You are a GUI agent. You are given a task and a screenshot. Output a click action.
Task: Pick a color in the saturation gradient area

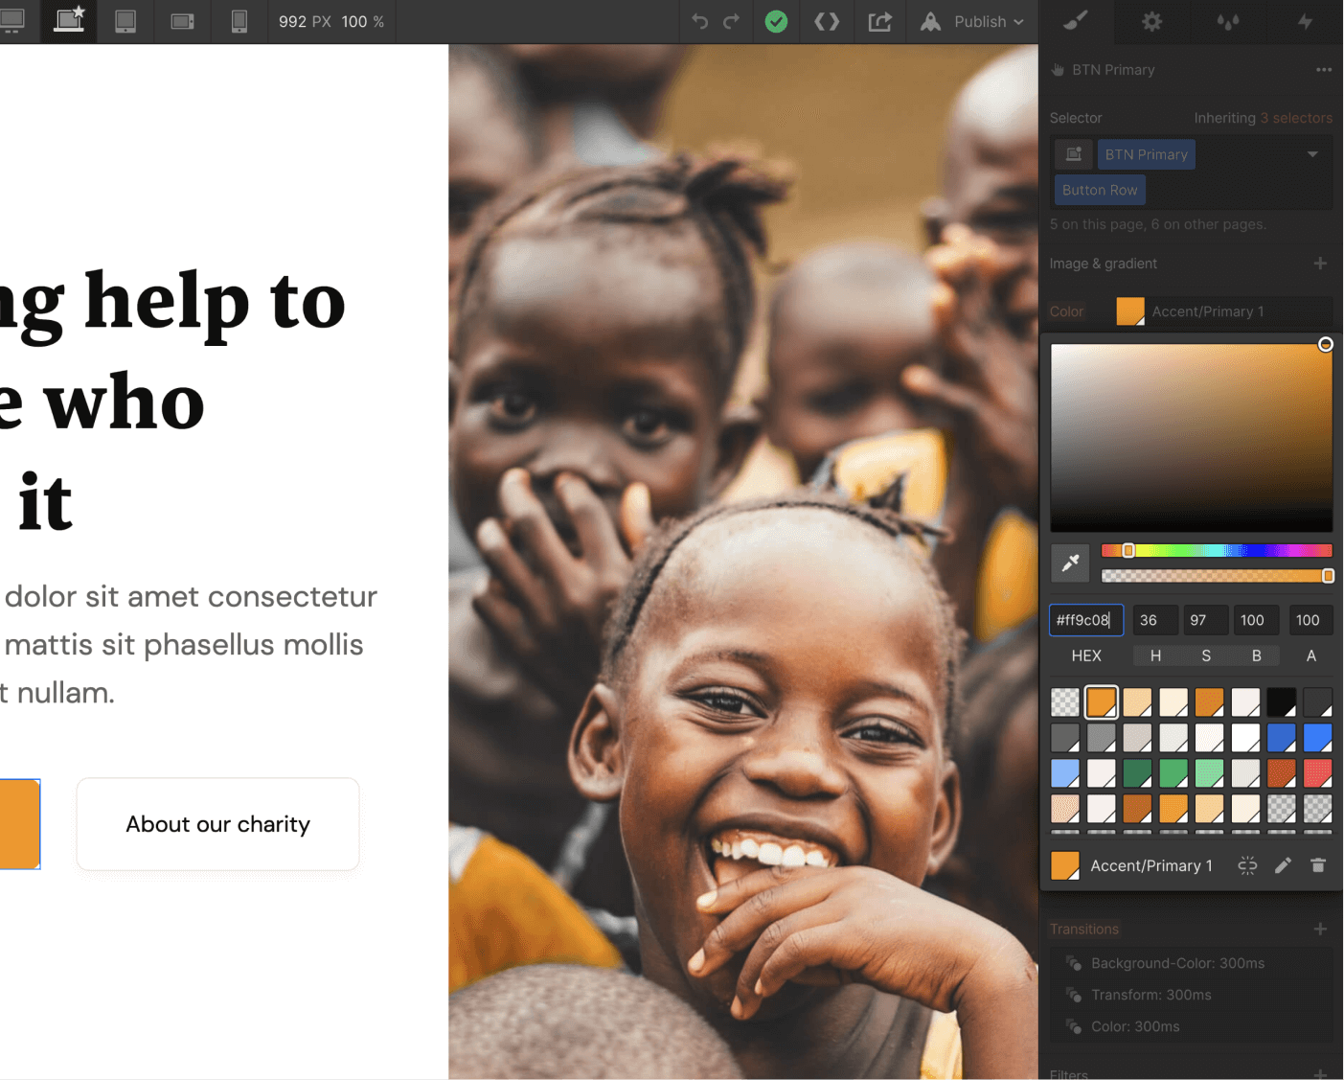pyautogui.click(x=1192, y=438)
